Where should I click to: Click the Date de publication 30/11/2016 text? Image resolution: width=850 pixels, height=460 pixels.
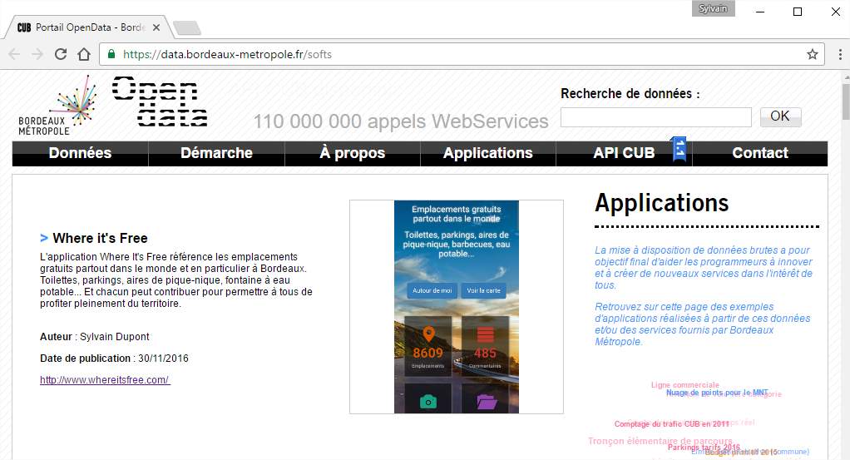tap(115, 358)
